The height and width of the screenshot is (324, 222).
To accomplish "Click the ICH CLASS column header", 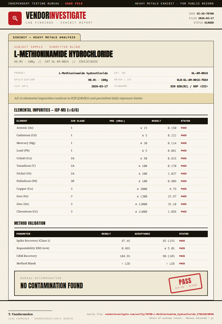I will 78,121.
